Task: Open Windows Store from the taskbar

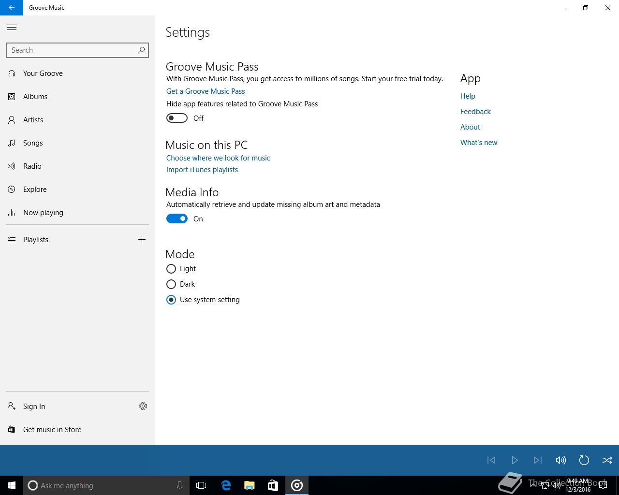Action: [x=273, y=485]
